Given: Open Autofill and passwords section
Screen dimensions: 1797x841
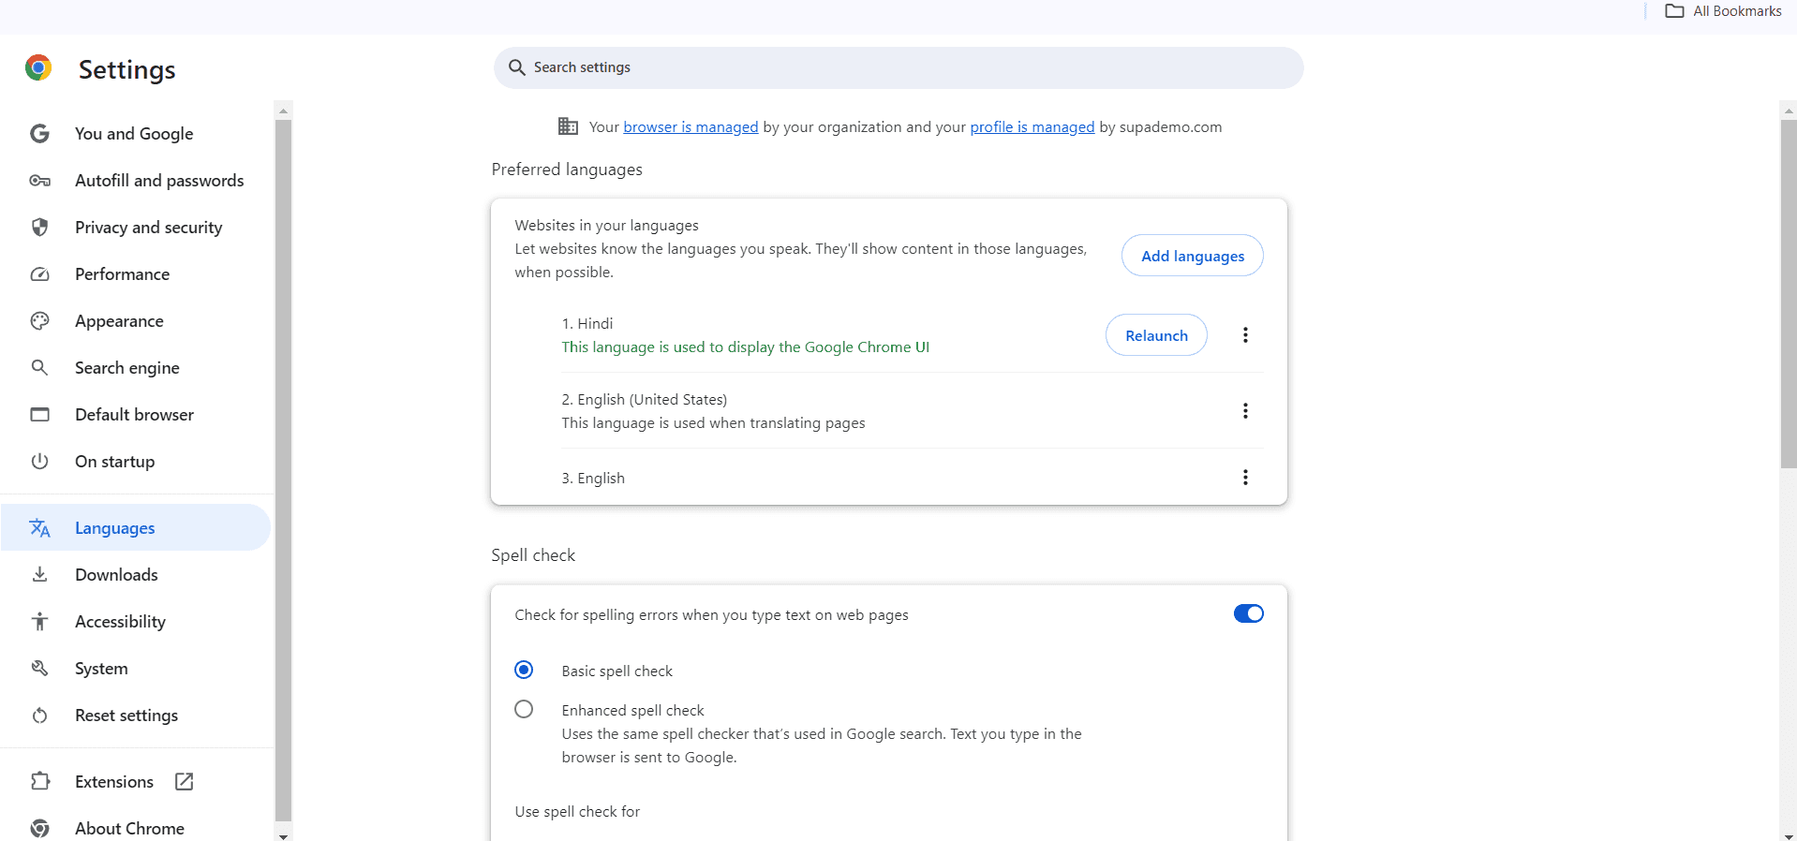Looking at the screenshot, I should pyautogui.click(x=135, y=180).
